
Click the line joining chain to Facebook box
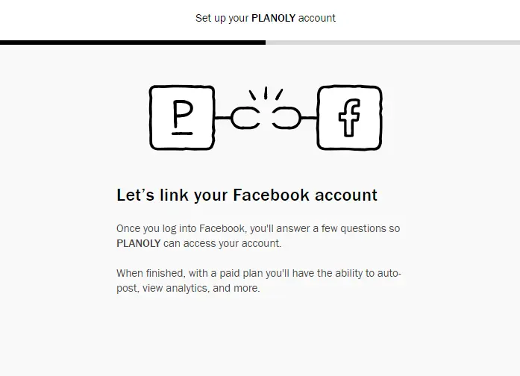pos(308,118)
